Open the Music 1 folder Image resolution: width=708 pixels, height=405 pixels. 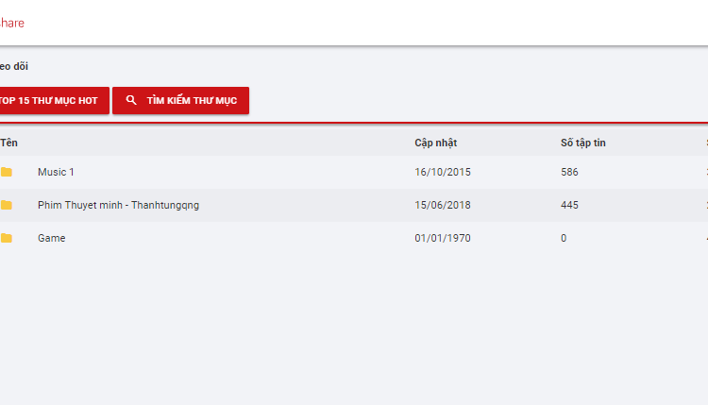coord(56,172)
